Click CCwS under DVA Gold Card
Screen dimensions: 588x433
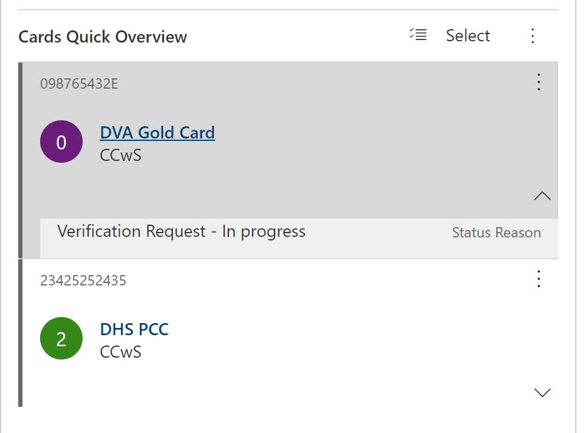click(x=120, y=155)
